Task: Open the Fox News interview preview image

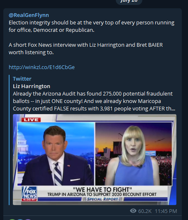Action: pyautogui.click(x=95, y=160)
